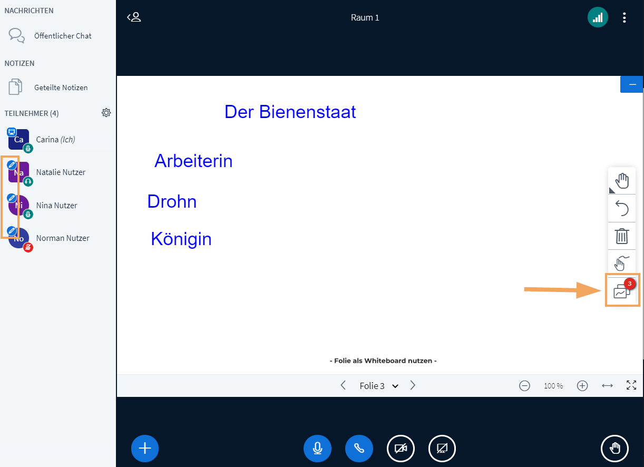This screenshot has height=467, width=644.
Task: Undo the last whiteboard annotation
Action: tap(622, 208)
